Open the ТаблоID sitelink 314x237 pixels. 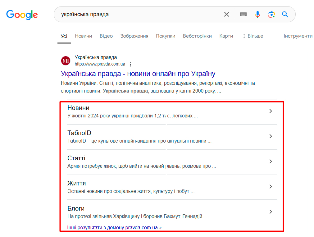click(79, 133)
